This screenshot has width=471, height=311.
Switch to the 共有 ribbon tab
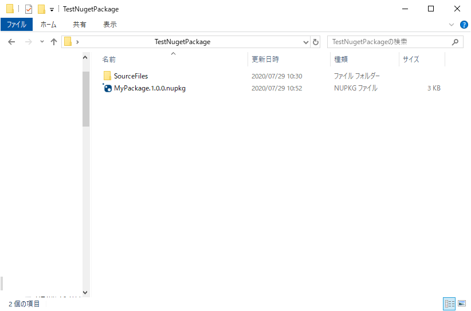coord(79,24)
